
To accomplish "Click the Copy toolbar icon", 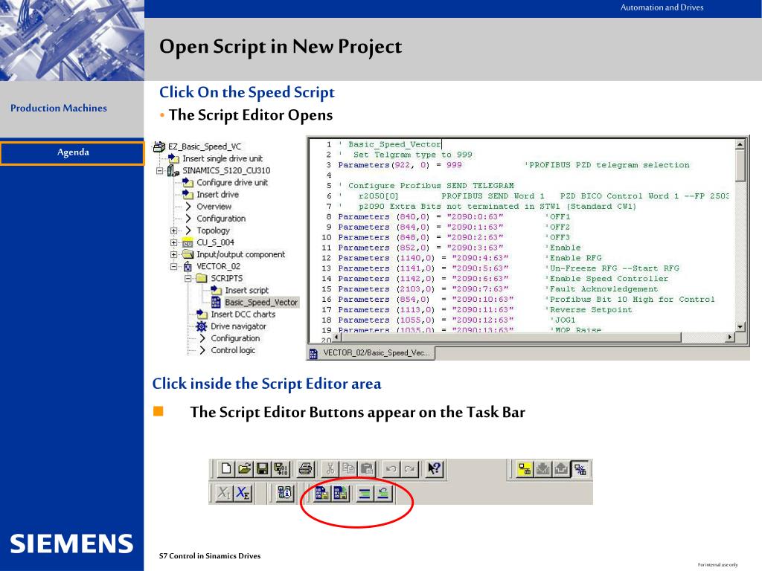I will point(348,468).
